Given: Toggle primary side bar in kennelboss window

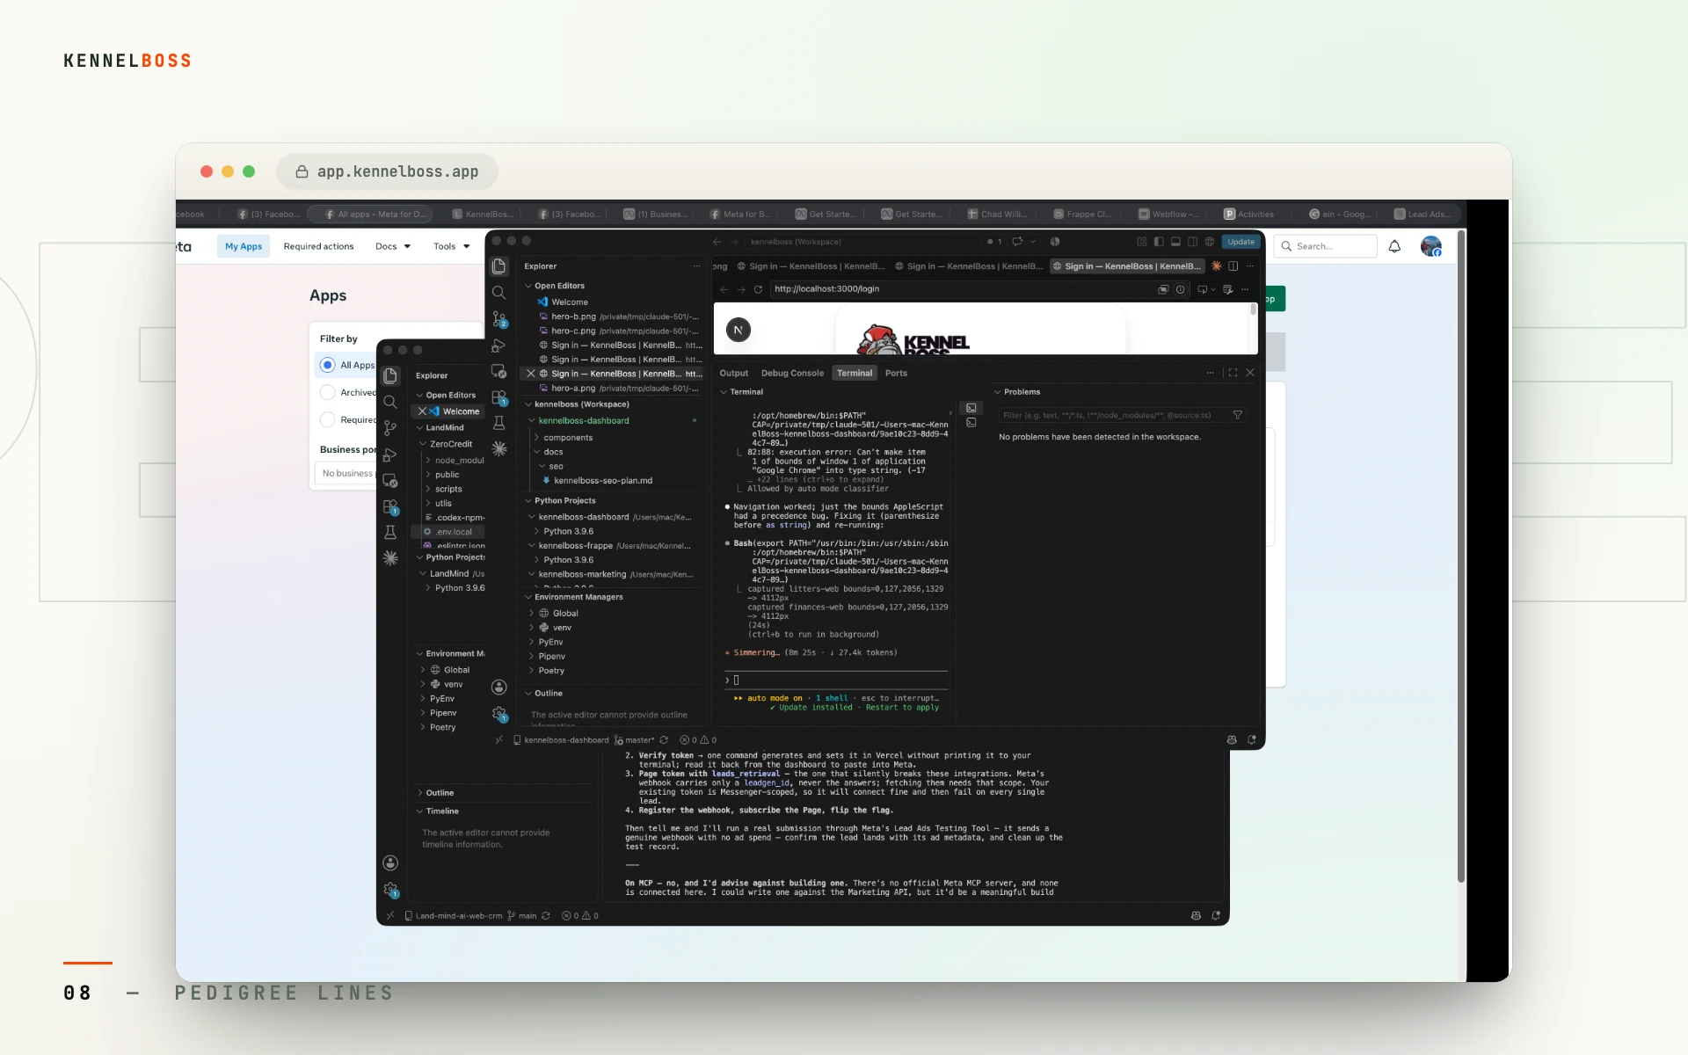Looking at the screenshot, I should pyautogui.click(x=1159, y=242).
